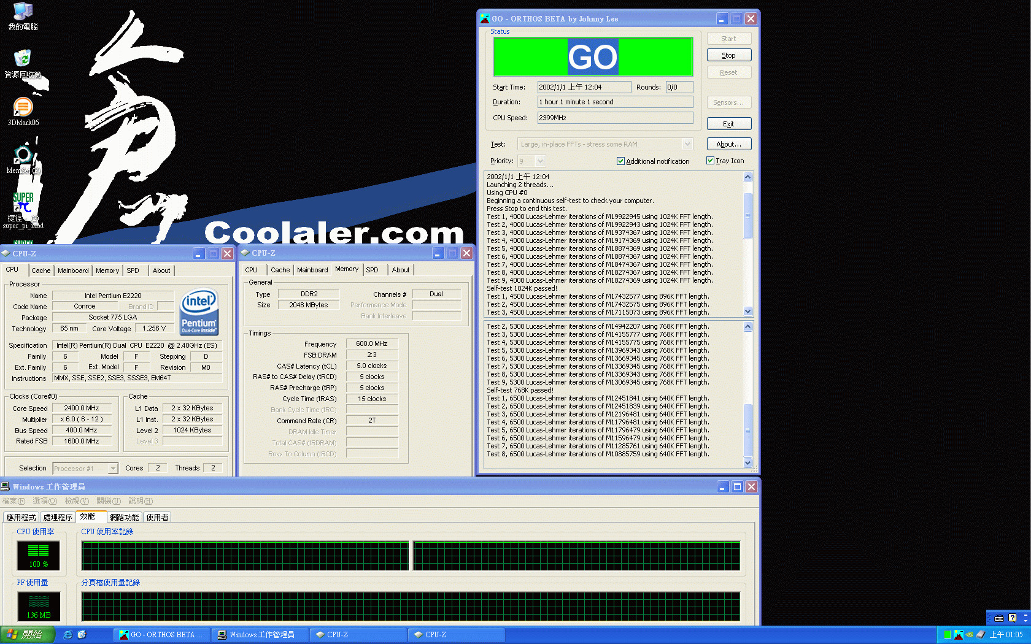Image resolution: width=1031 pixels, height=644 pixels.
Task: Open the Priority dropdown
Action: tap(540, 161)
